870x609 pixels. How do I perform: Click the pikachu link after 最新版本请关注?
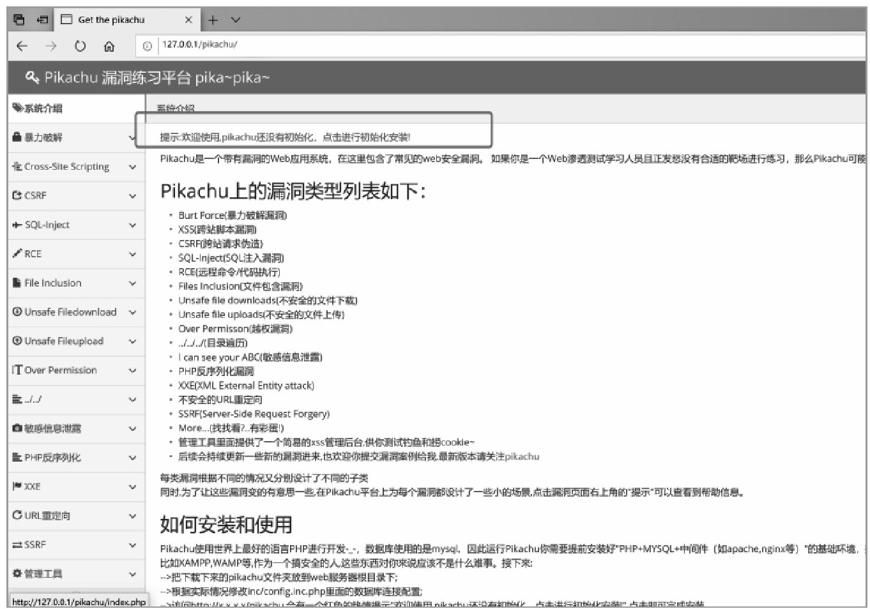[523, 456]
